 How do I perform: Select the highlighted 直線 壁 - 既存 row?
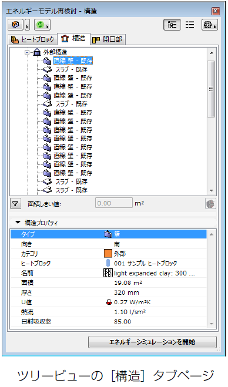pyautogui.click(x=73, y=60)
